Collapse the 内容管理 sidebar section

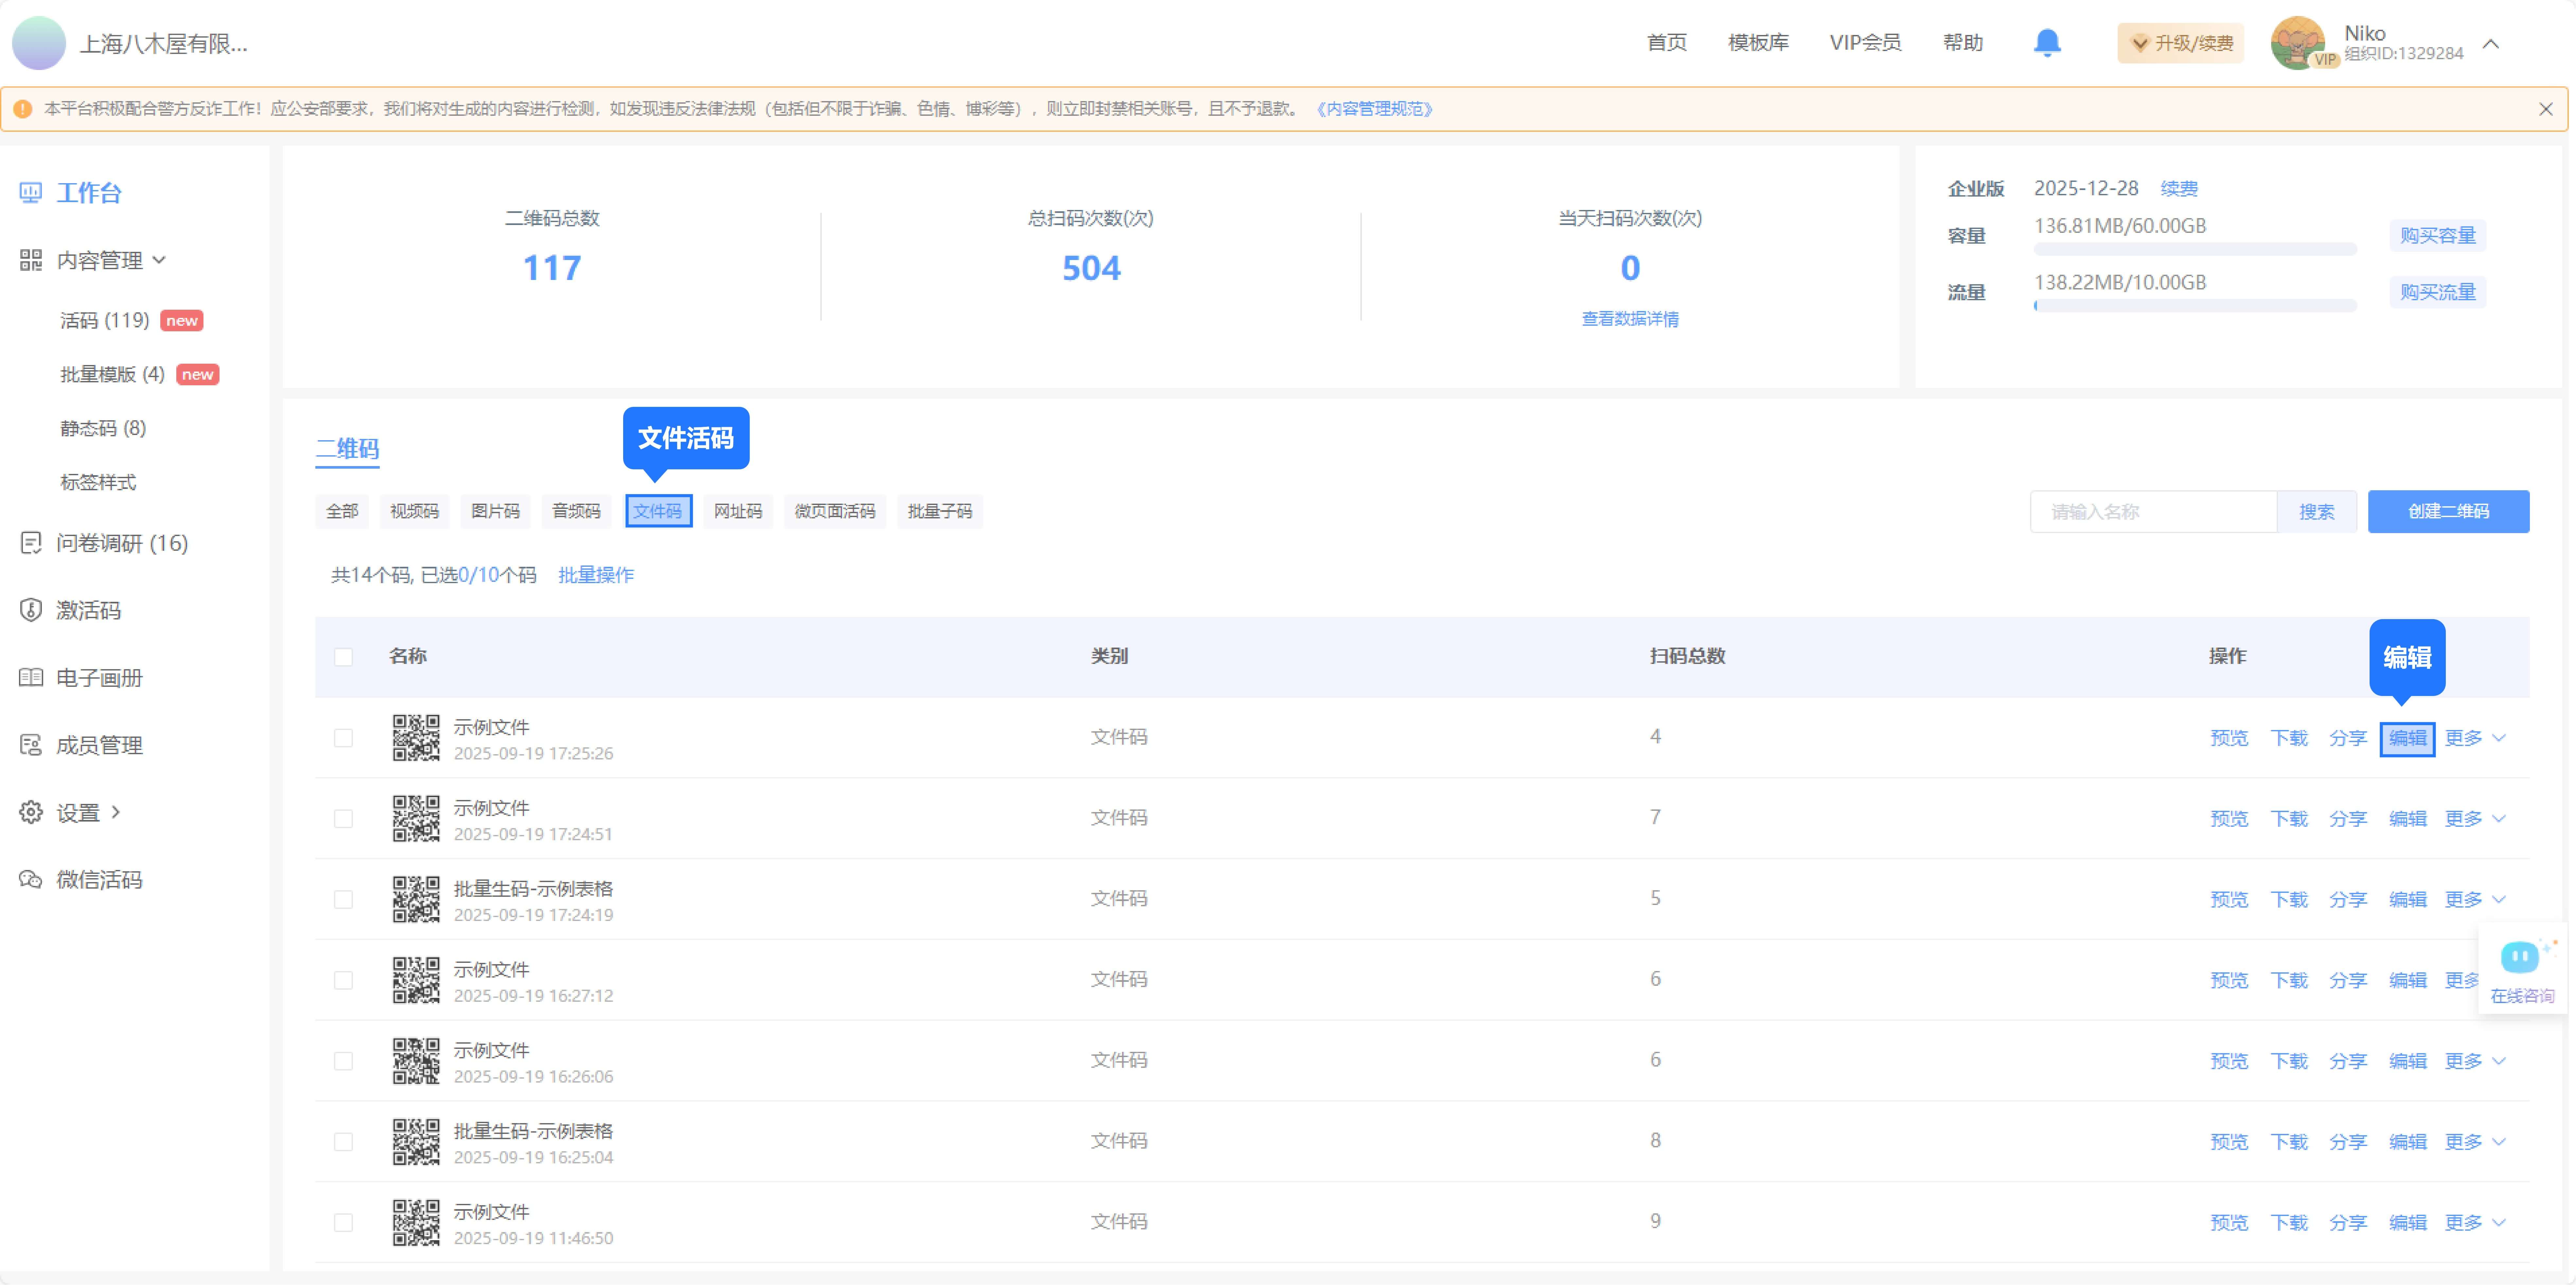159,260
